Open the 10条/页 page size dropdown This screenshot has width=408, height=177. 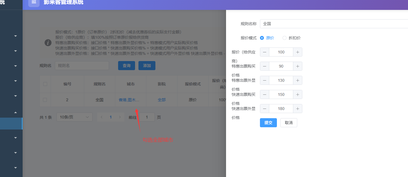[x=74, y=117]
